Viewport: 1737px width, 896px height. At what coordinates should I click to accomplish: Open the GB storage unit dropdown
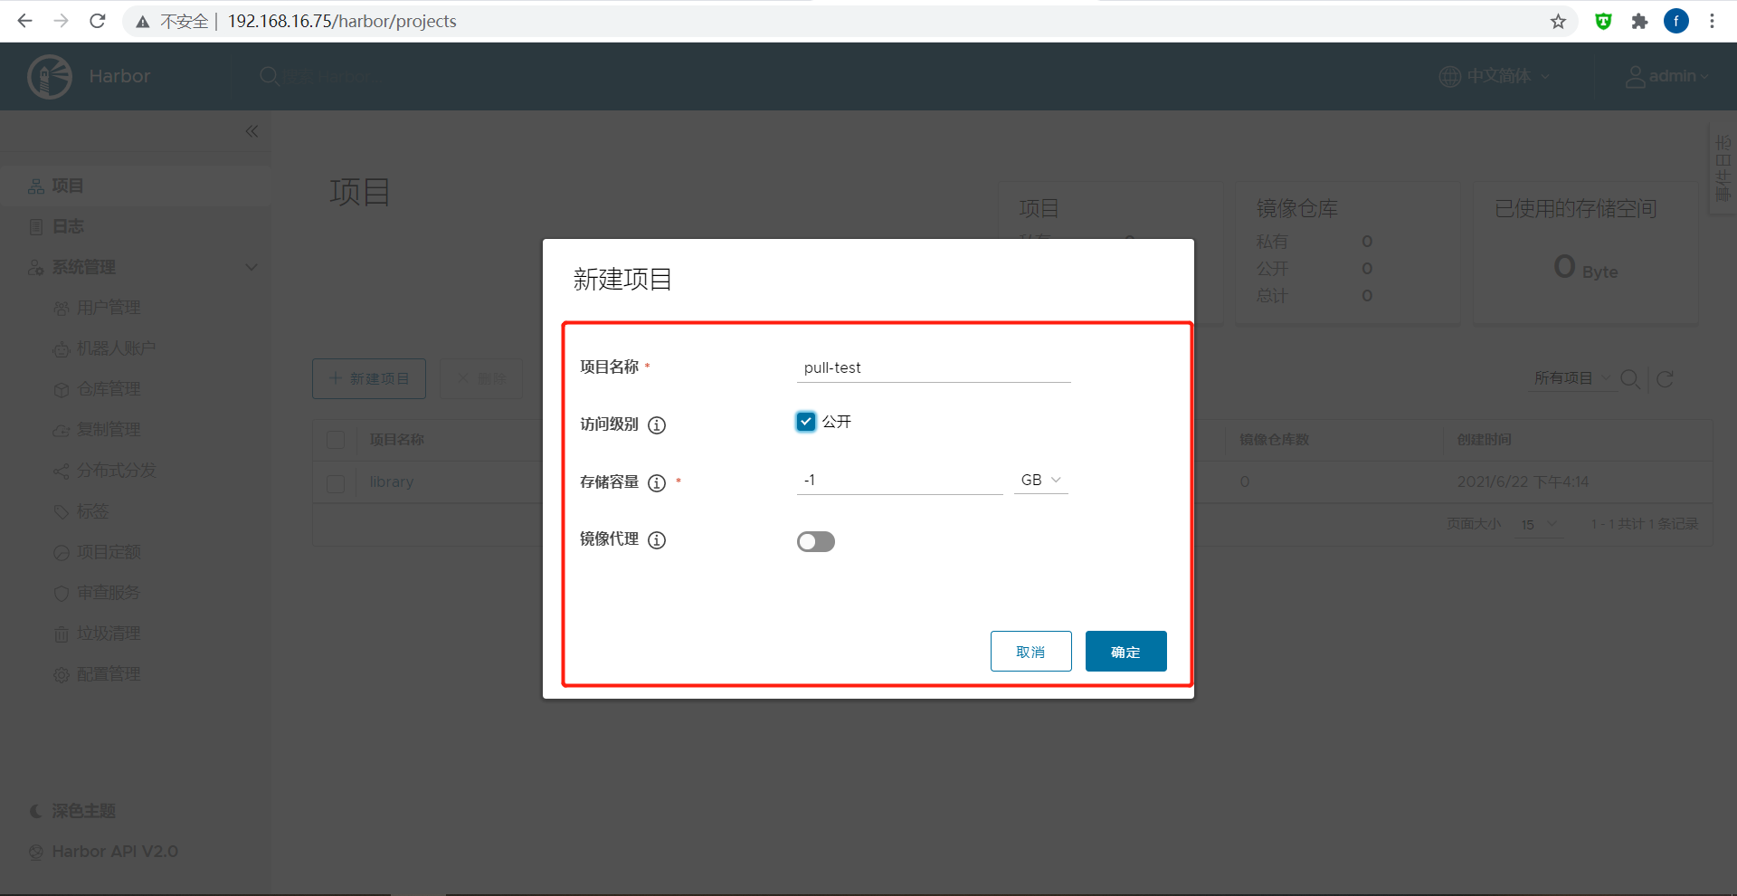[1040, 480]
